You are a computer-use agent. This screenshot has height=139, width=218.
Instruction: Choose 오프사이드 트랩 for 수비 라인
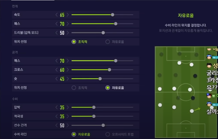tap(108, 134)
